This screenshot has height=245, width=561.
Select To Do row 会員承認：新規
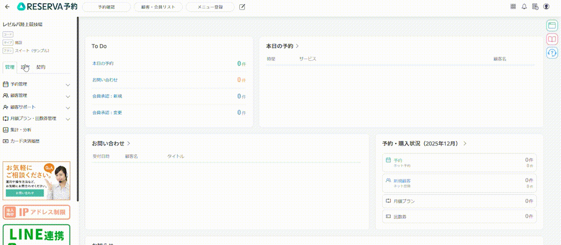pyautogui.click(x=169, y=96)
